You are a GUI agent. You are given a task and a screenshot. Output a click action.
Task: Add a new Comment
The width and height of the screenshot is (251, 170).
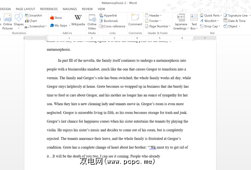[x=135, y=20]
